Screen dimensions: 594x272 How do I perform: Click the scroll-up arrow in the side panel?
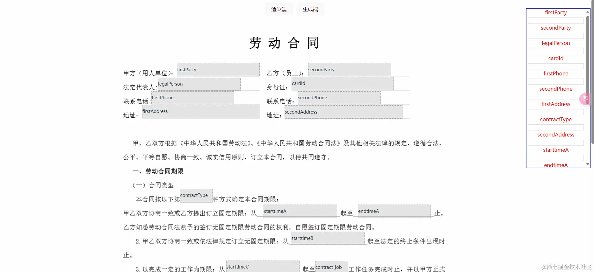pyautogui.click(x=588, y=12)
